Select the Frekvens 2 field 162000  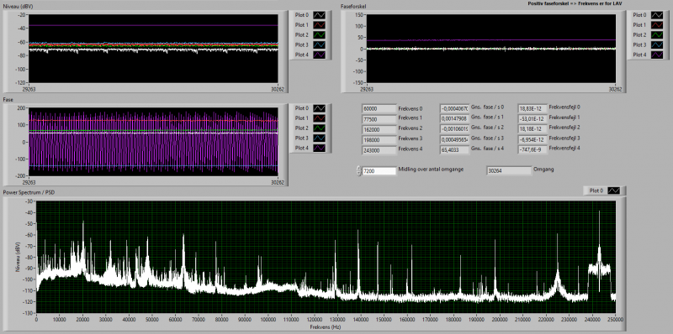click(x=379, y=129)
